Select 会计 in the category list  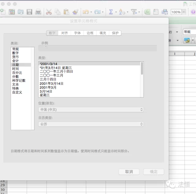[x=21, y=61]
